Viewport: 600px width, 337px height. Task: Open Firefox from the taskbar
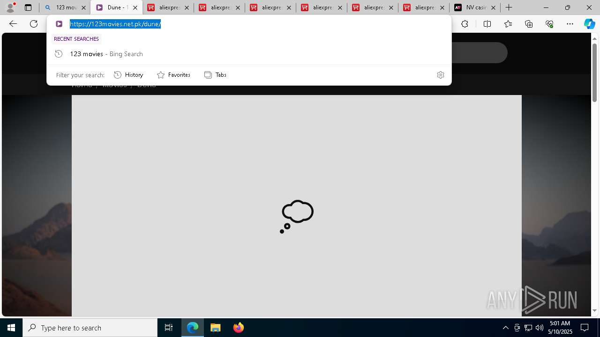[x=238, y=328]
